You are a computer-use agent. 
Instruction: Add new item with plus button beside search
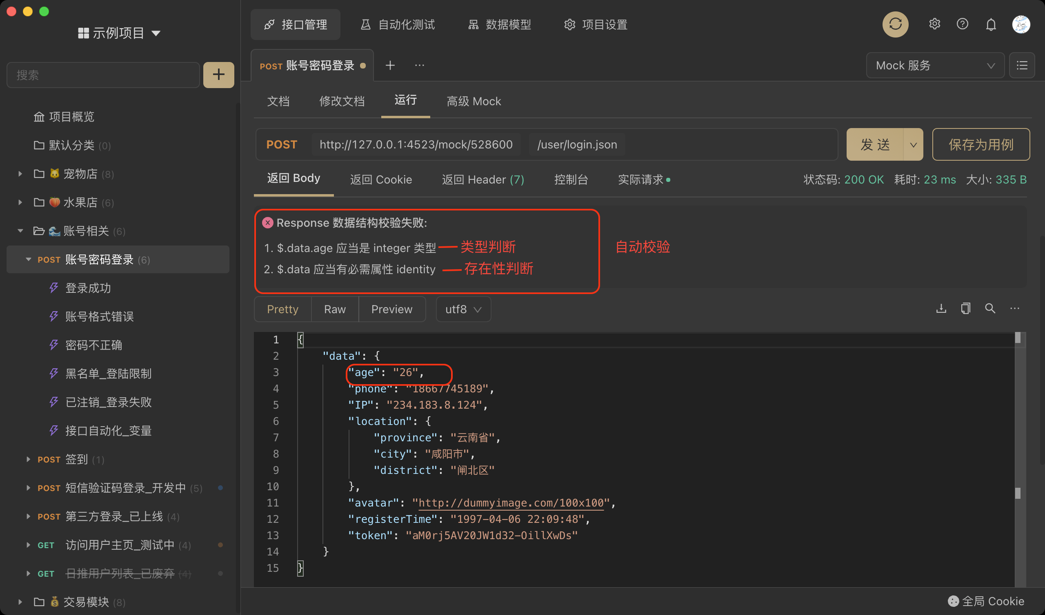coord(218,75)
